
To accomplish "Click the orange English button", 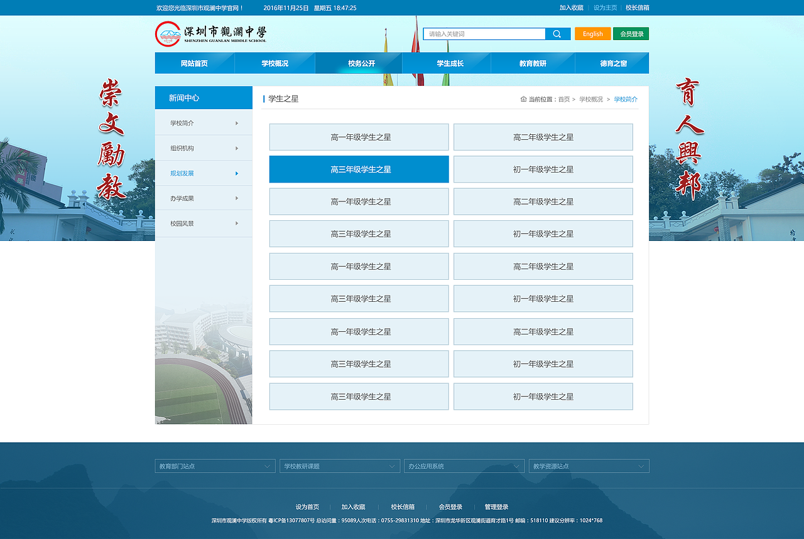I will pyautogui.click(x=592, y=33).
